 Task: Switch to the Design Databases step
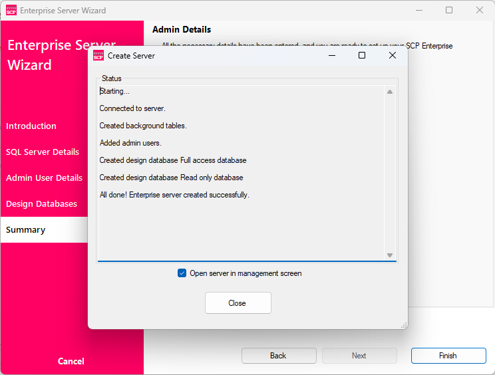(x=41, y=203)
